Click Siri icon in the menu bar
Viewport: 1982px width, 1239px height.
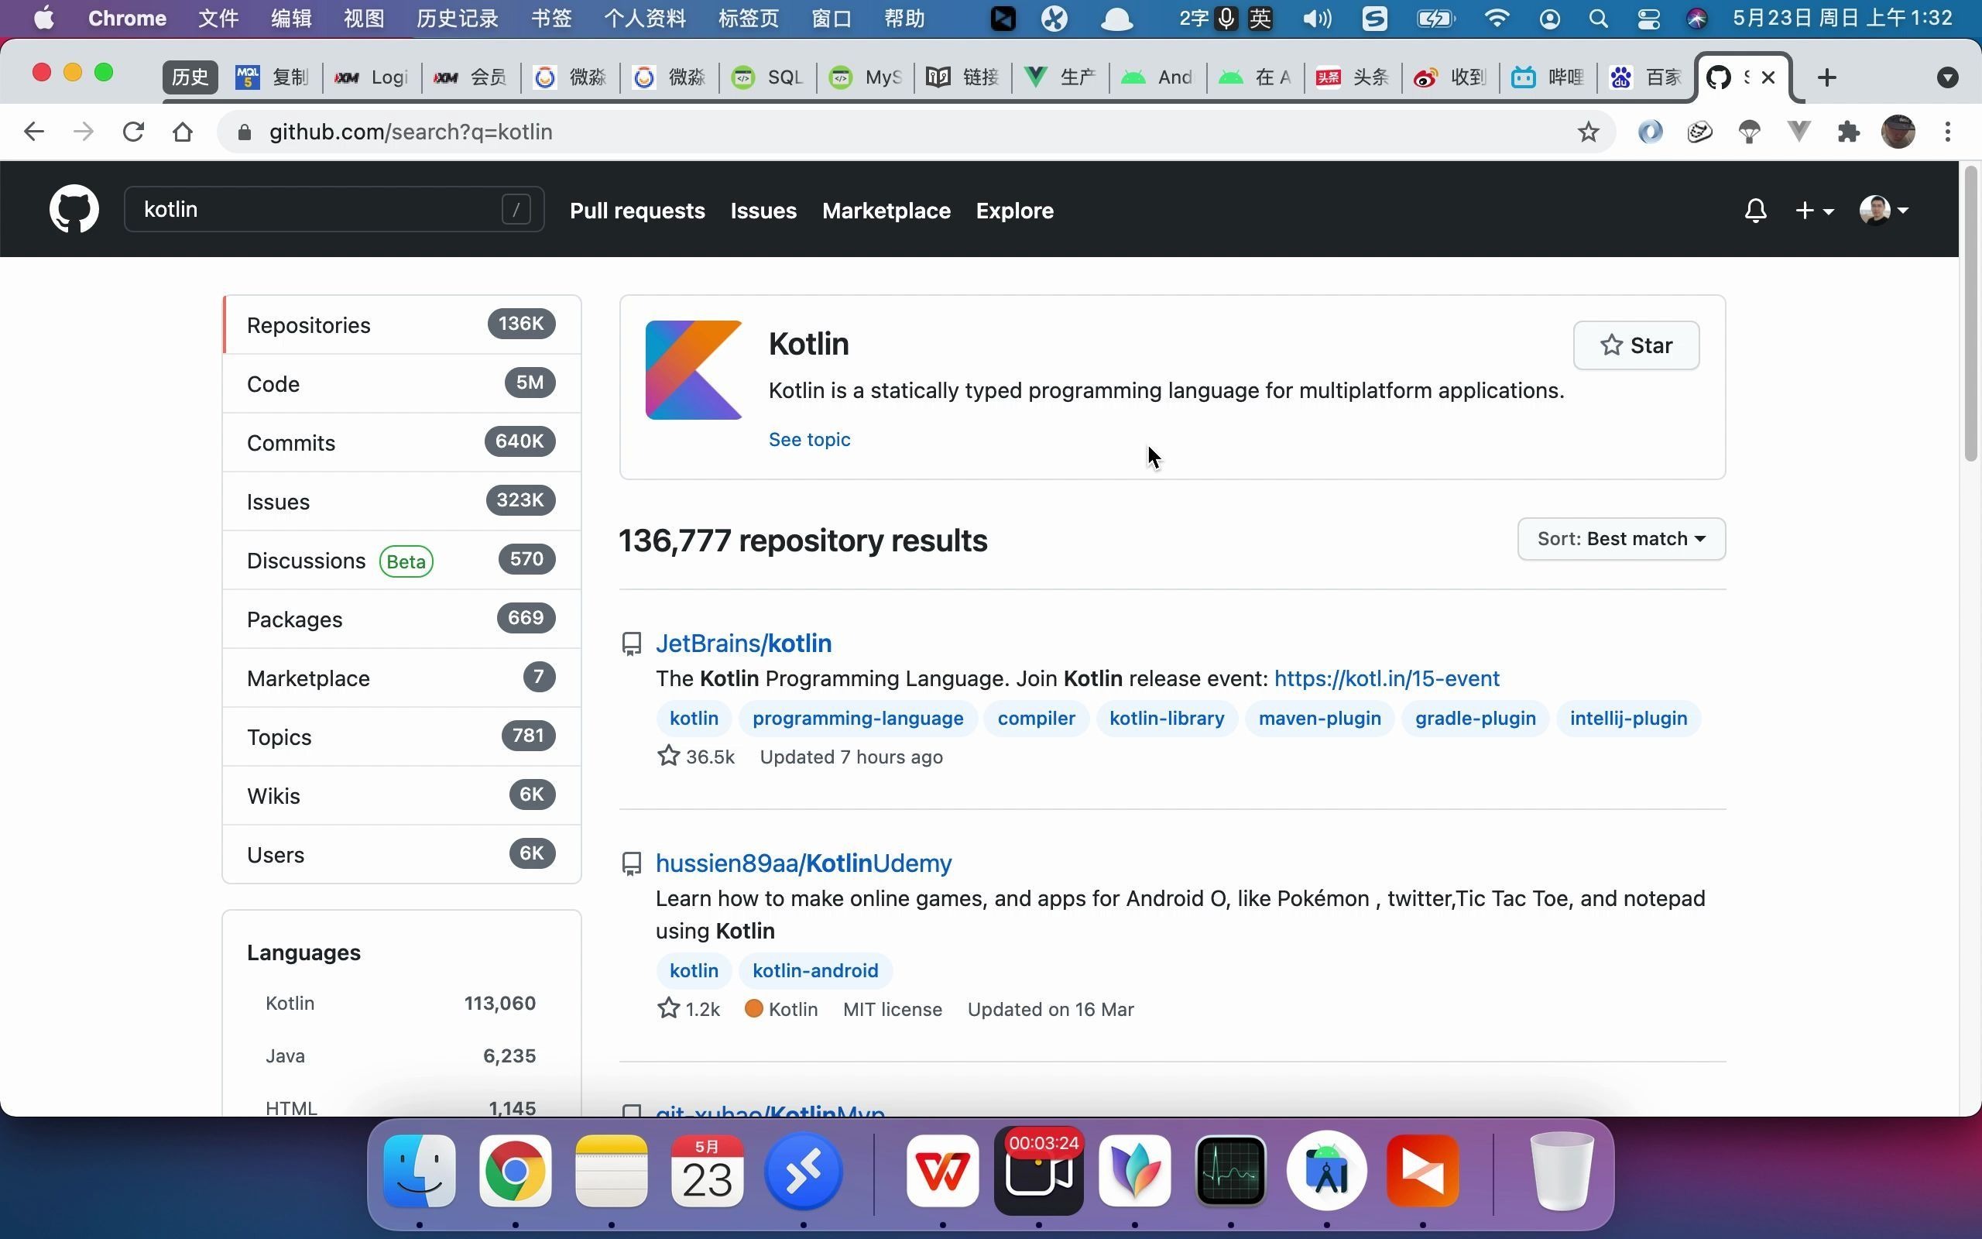tap(1697, 18)
